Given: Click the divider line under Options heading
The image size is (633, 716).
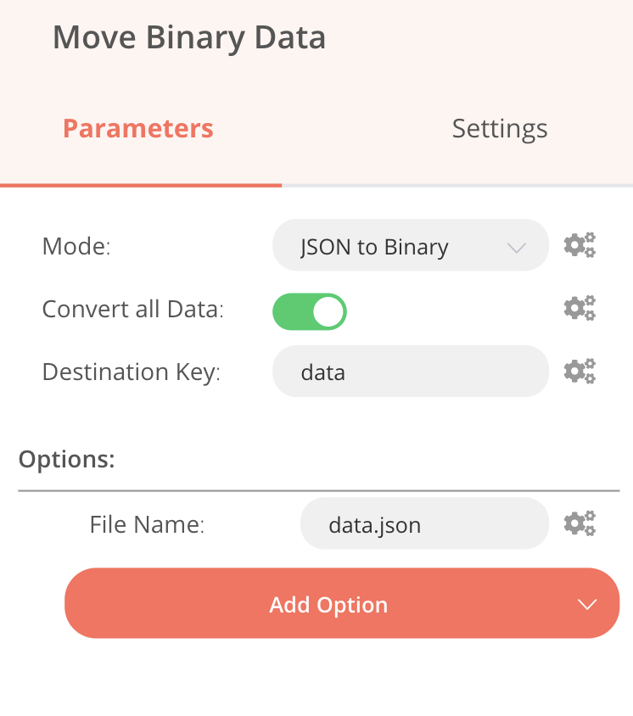Looking at the screenshot, I should [x=318, y=490].
